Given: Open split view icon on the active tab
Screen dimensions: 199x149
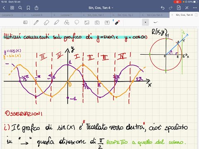Looking at the screenshot, I should coord(196,15).
